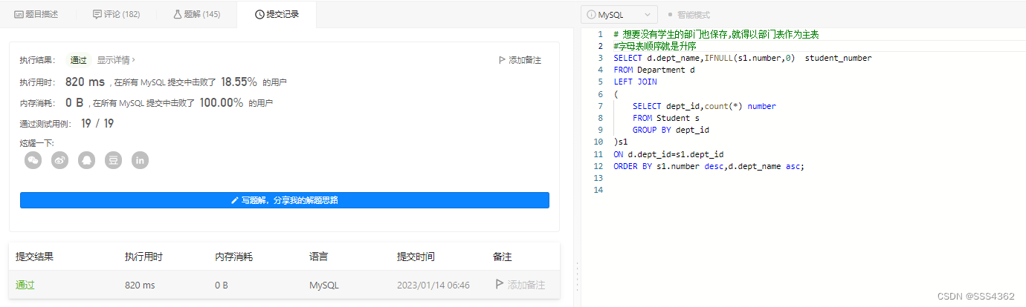Click code line FROM Department d
The width and height of the screenshot is (1026, 307).
tap(654, 70)
